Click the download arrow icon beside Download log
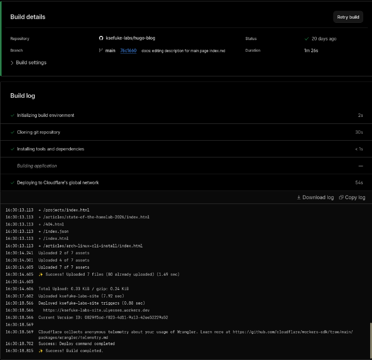Image resolution: width=372 pixels, height=360 pixels. 299,197
